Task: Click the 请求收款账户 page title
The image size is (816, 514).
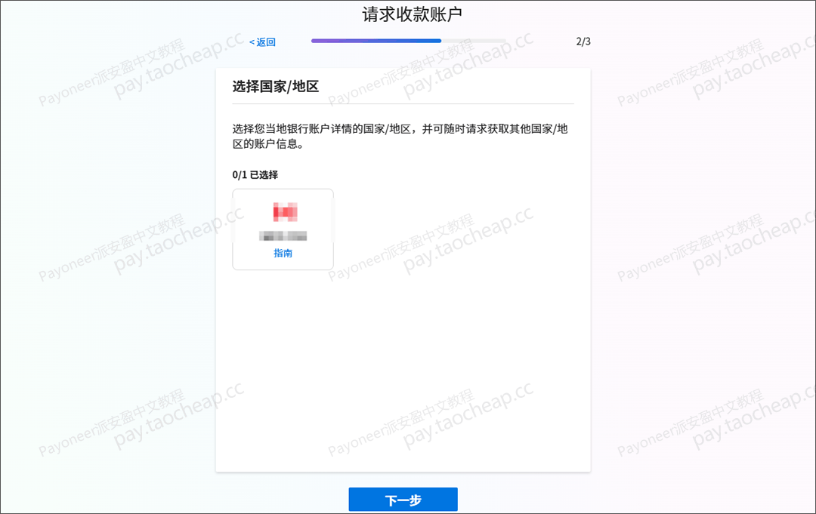Action: (413, 14)
